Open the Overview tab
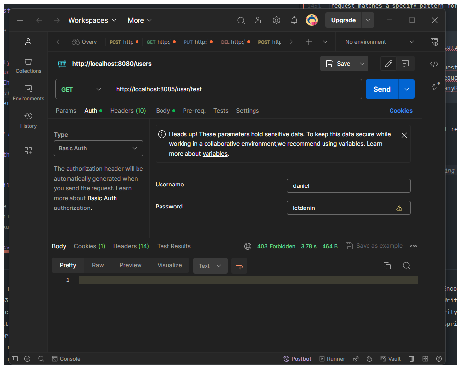 [85, 42]
